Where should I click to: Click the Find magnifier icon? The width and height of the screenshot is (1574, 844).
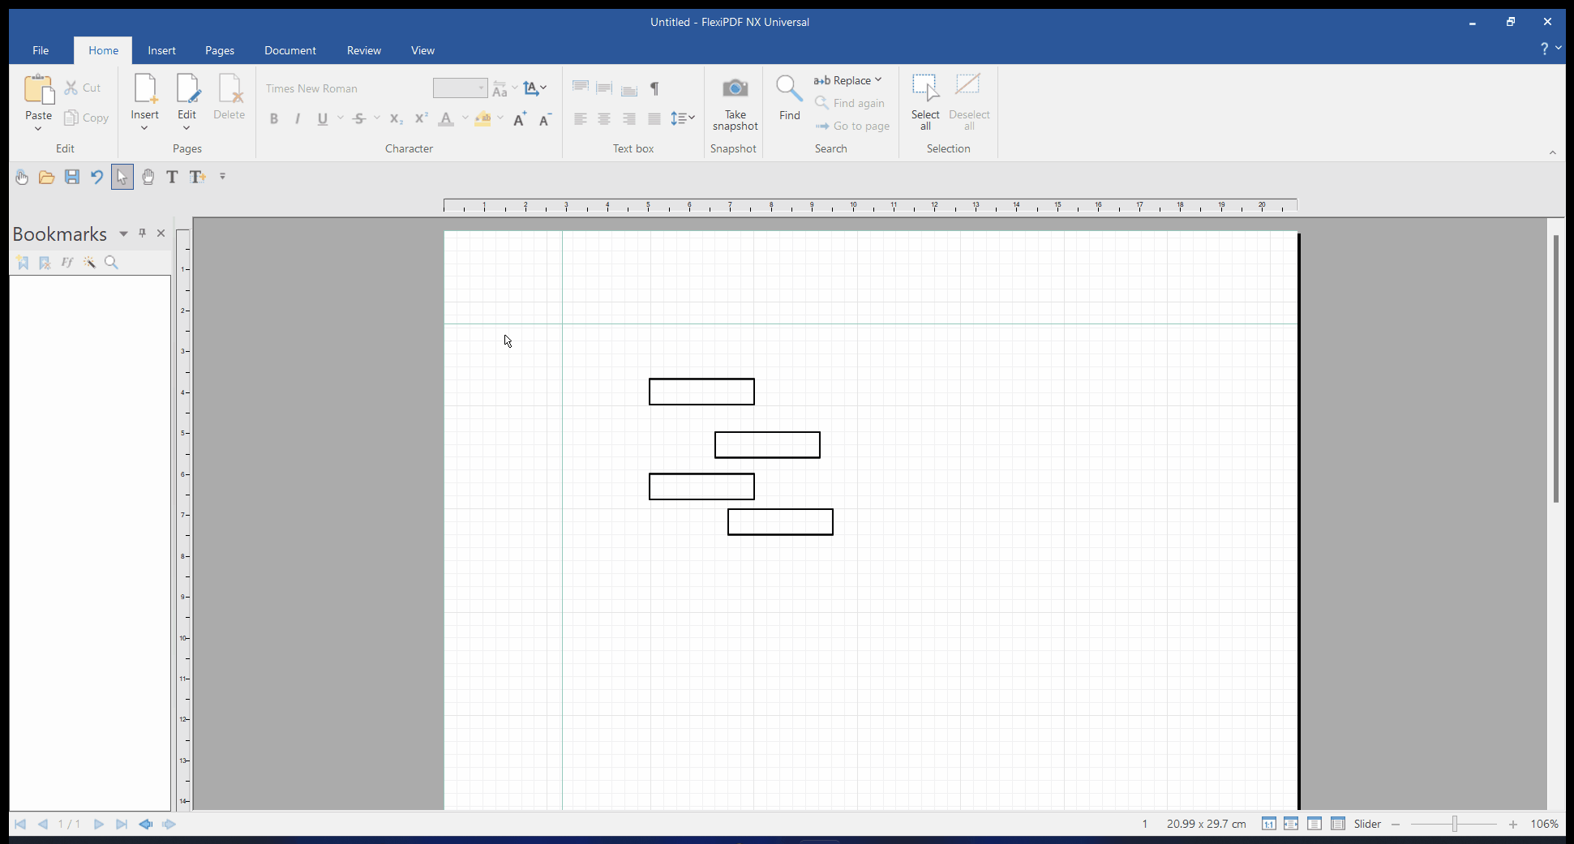788,88
